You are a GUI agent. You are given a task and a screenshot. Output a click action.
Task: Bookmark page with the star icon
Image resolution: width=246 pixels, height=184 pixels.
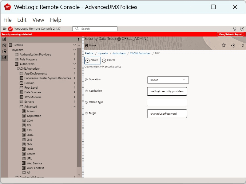[224, 45]
